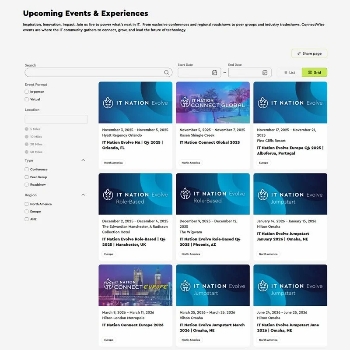Open the End Date calendar picker
Image resolution: width=350 pixels, height=350 pixels.
(x=265, y=72)
